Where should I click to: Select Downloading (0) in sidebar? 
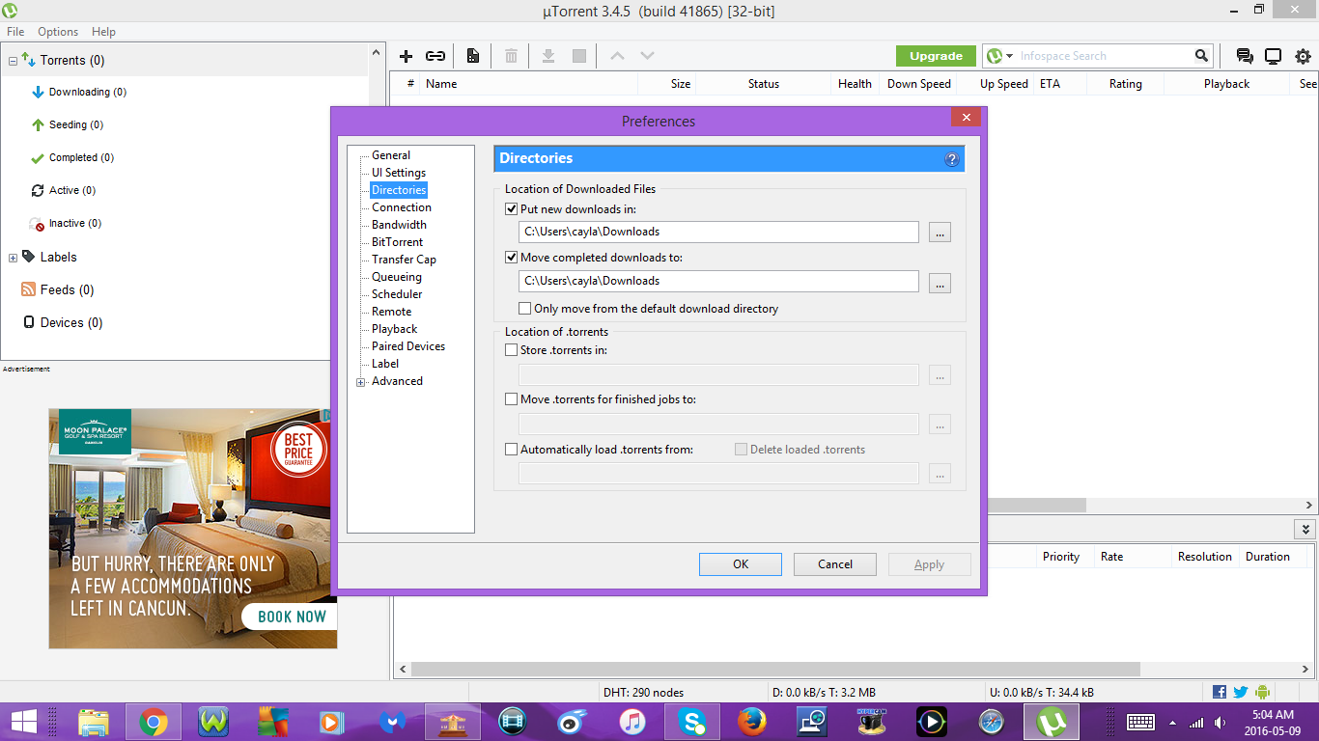pos(88,93)
